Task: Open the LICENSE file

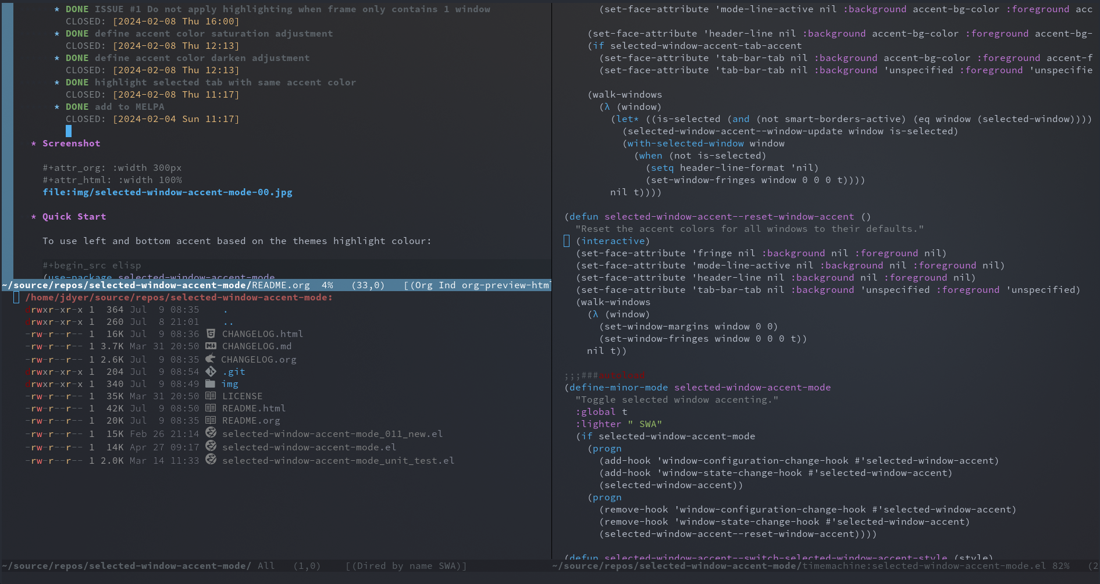Action: (242, 396)
